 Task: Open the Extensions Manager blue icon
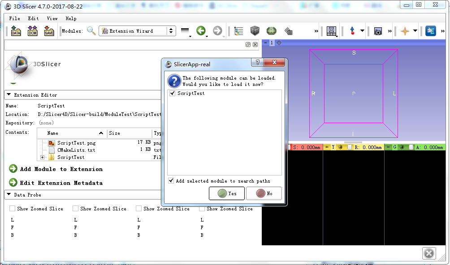(430, 30)
